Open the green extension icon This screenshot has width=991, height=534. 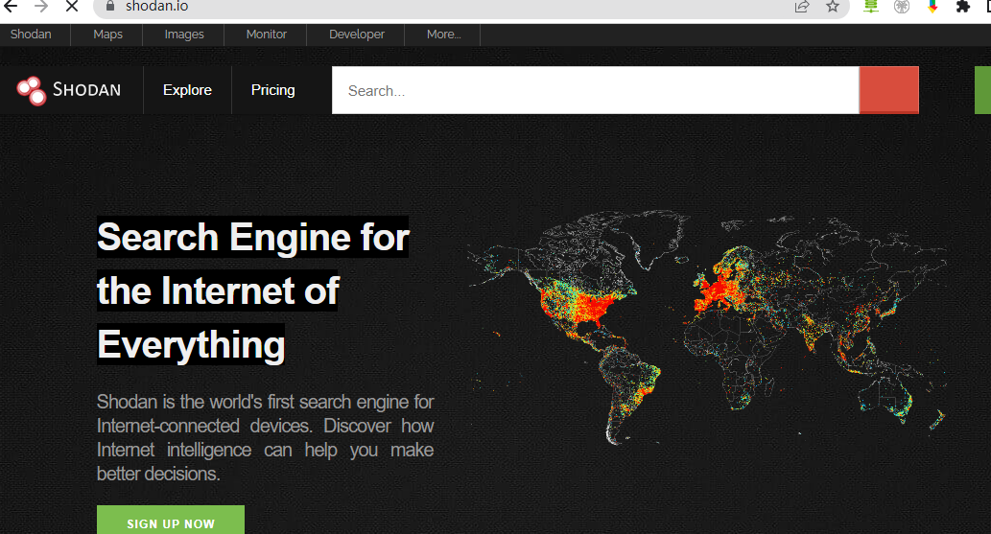tap(871, 7)
